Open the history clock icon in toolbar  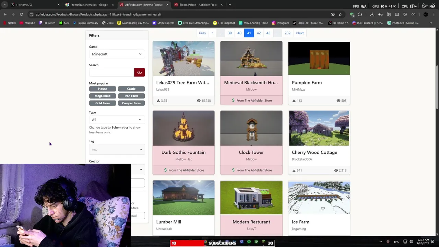tap(405, 14)
